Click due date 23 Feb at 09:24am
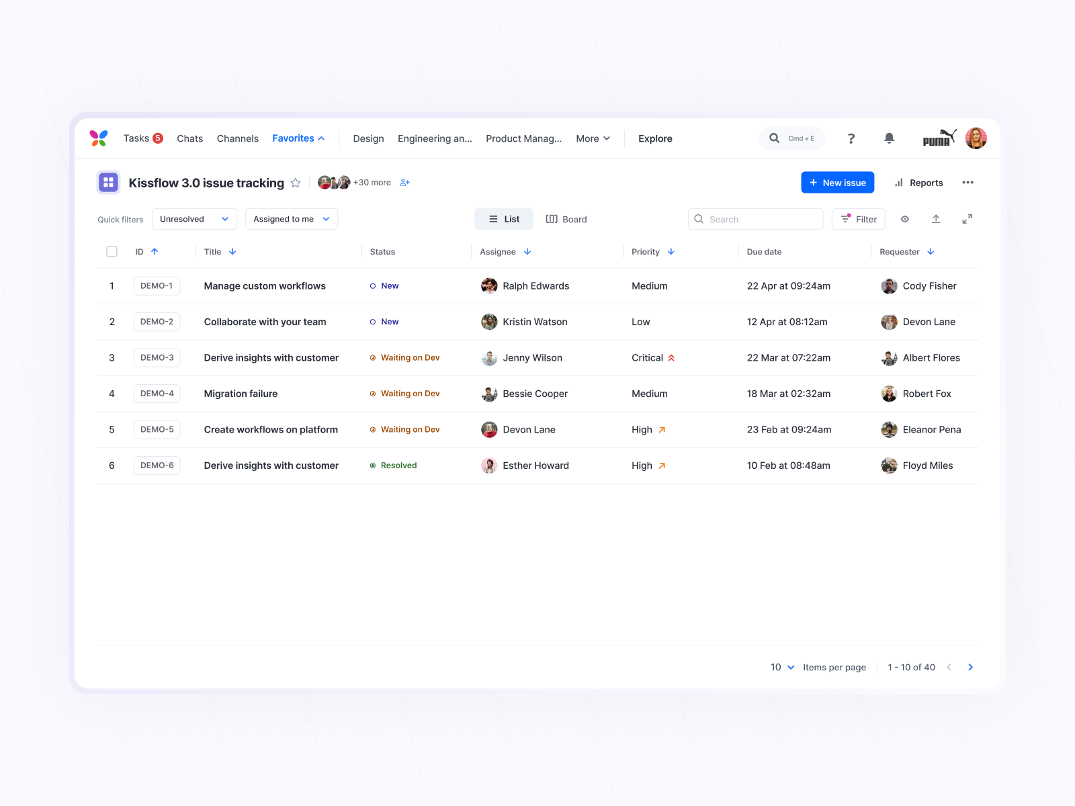The image size is (1075, 806). click(x=789, y=430)
